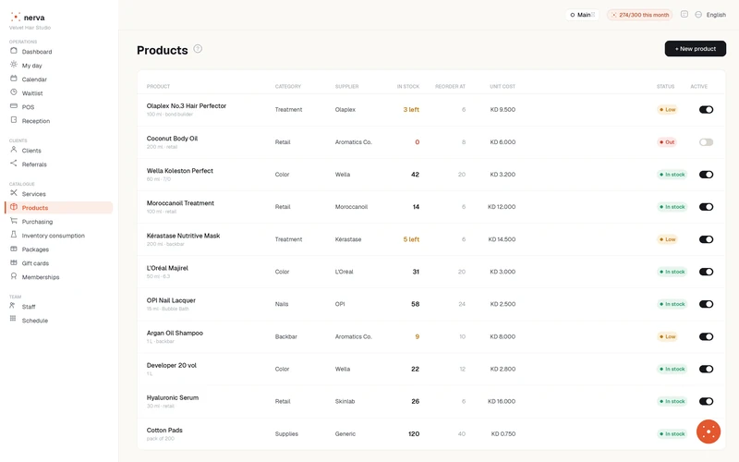Click the In stock badge for Developer 20 vol

pos(672,369)
